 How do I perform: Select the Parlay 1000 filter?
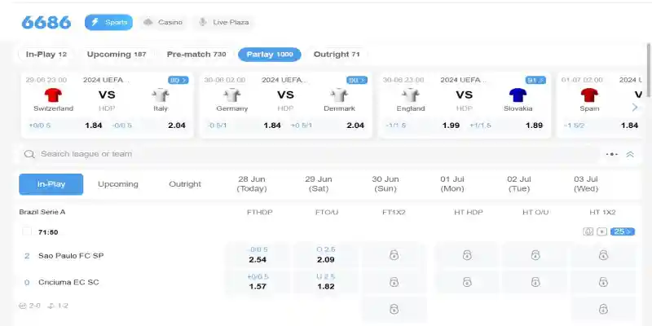(270, 55)
